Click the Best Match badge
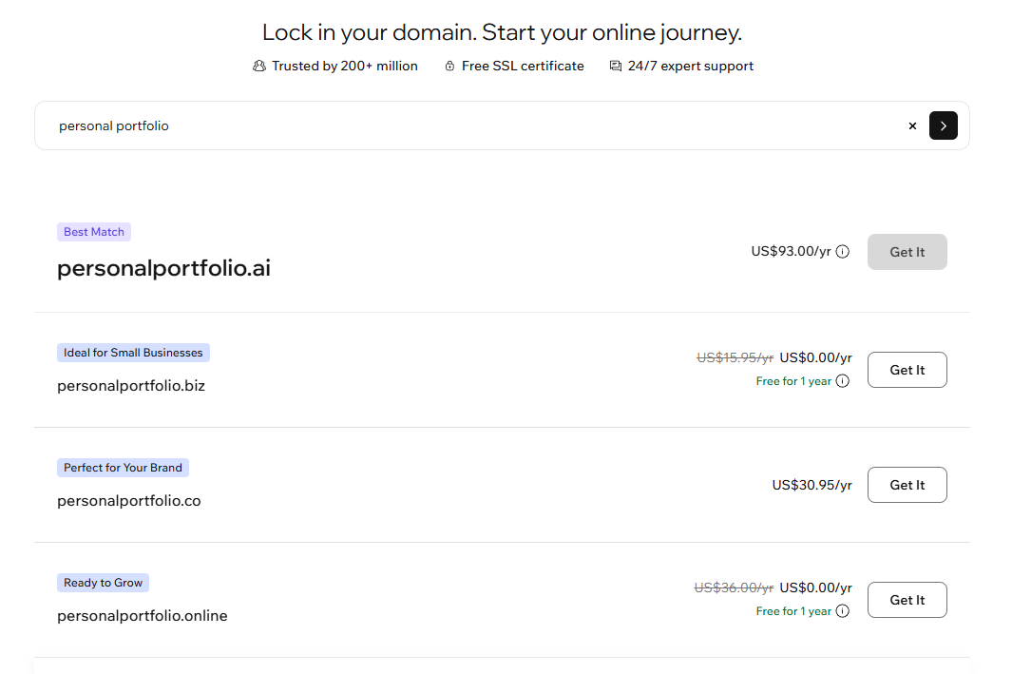This screenshot has height=674, width=1012. click(94, 232)
